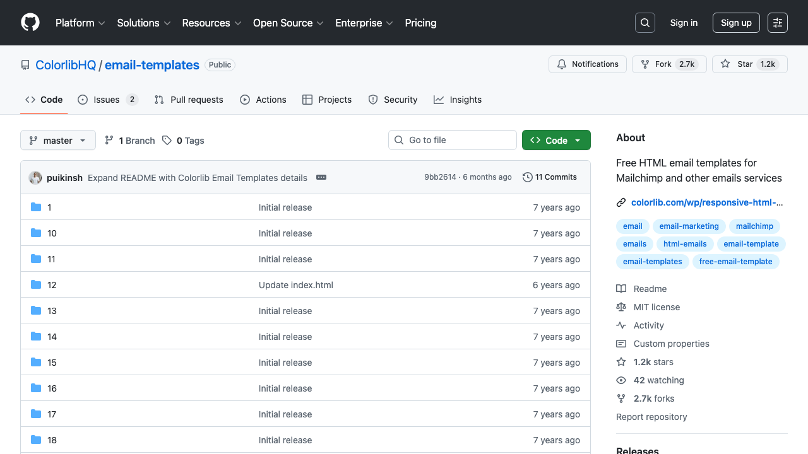Open the master branch dropdown
808x454 pixels.
[x=57, y=140]
